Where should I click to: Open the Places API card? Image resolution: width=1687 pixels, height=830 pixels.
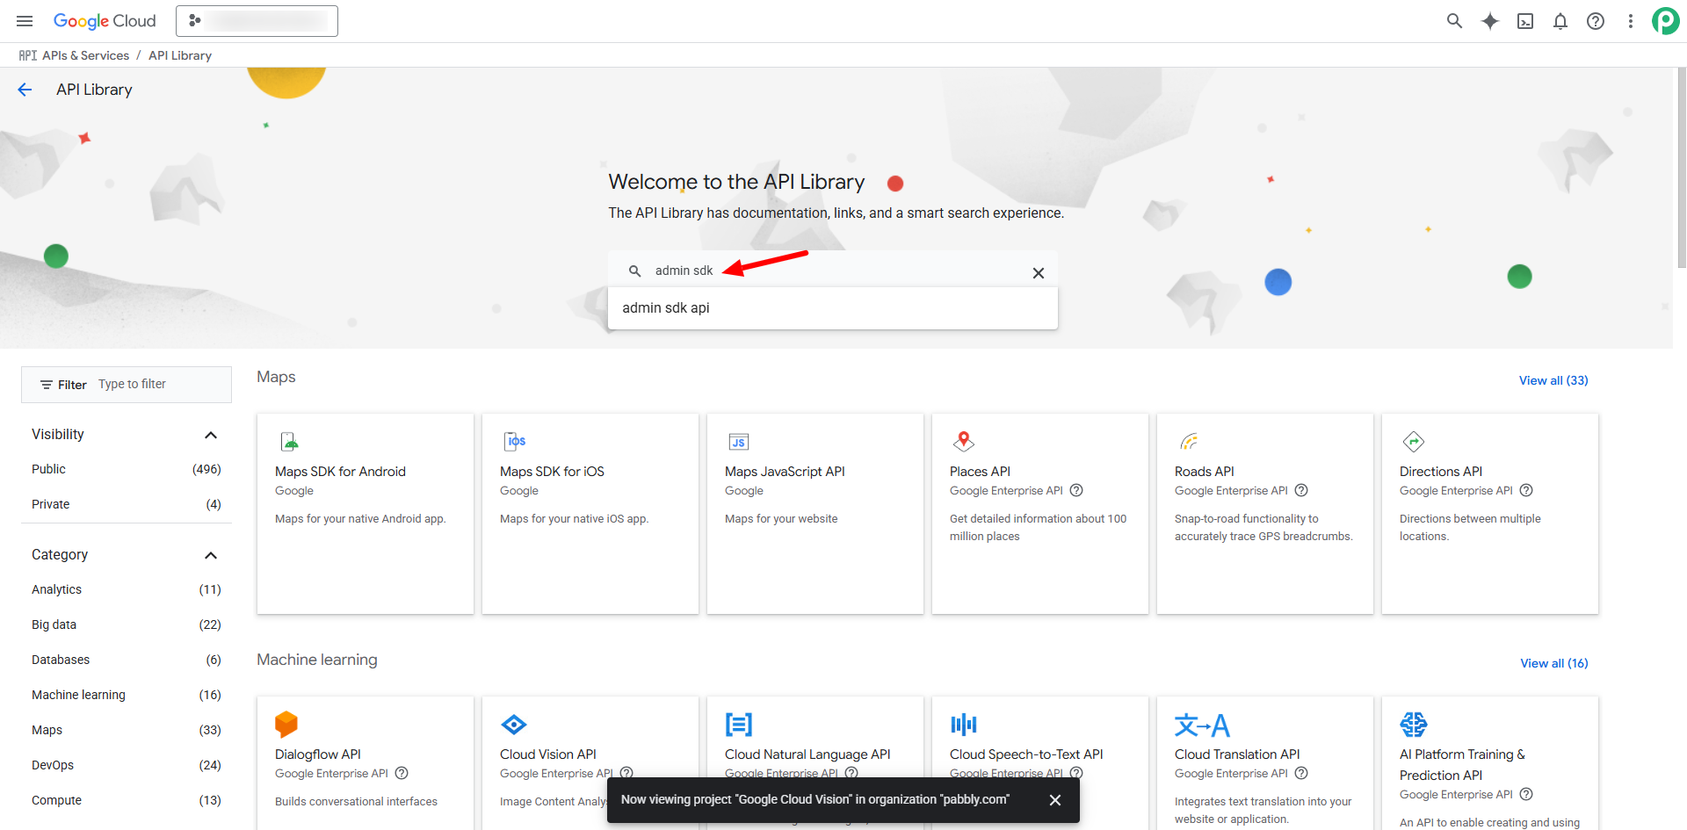coord(1039,513)
